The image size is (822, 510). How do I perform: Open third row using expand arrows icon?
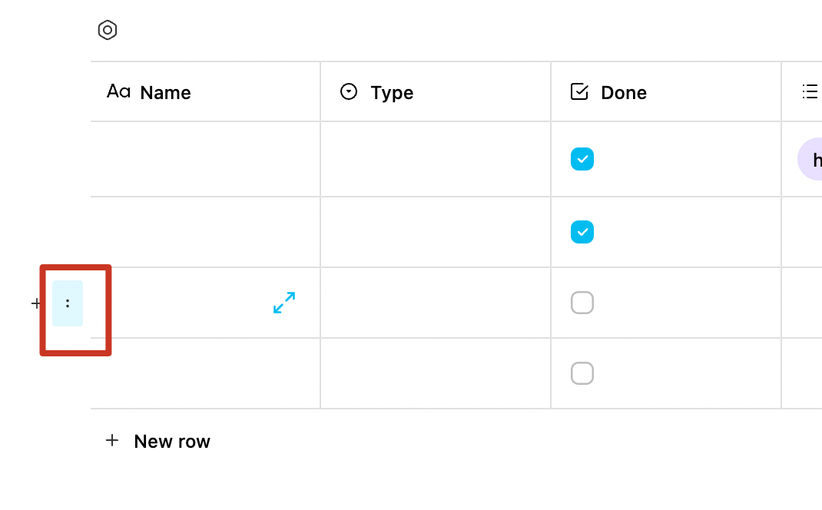(284, 303)
